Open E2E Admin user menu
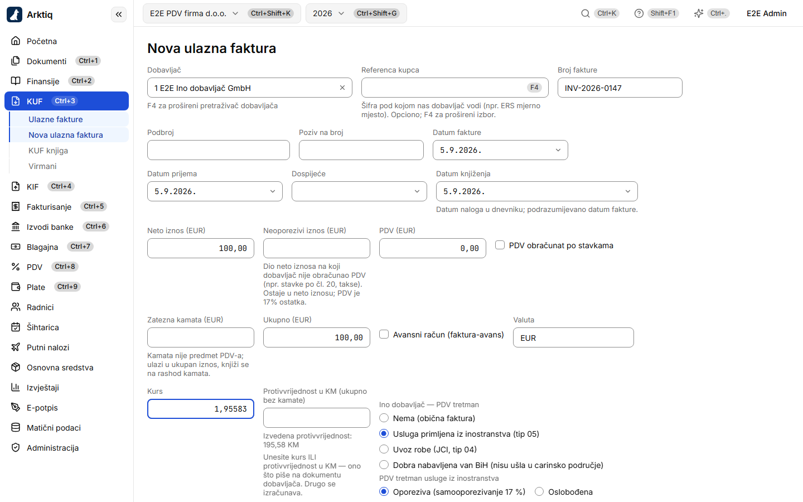Screen dimensions: 803x502 point(766,13)
